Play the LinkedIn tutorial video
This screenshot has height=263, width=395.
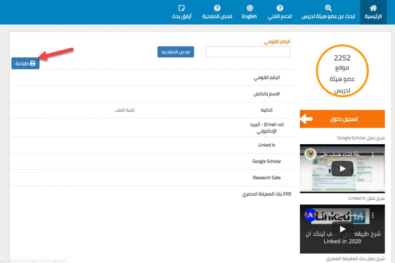(342, 229)
